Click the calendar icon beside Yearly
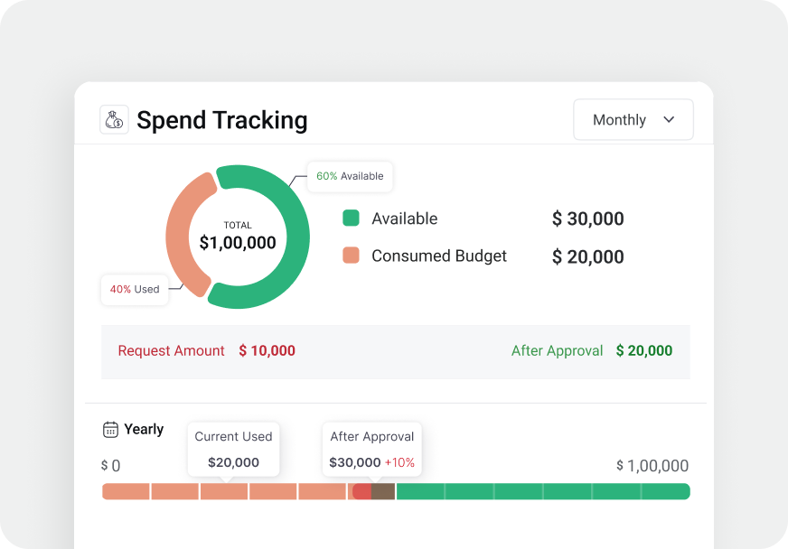This screenshot has height=549, width=788. [108, 429]
